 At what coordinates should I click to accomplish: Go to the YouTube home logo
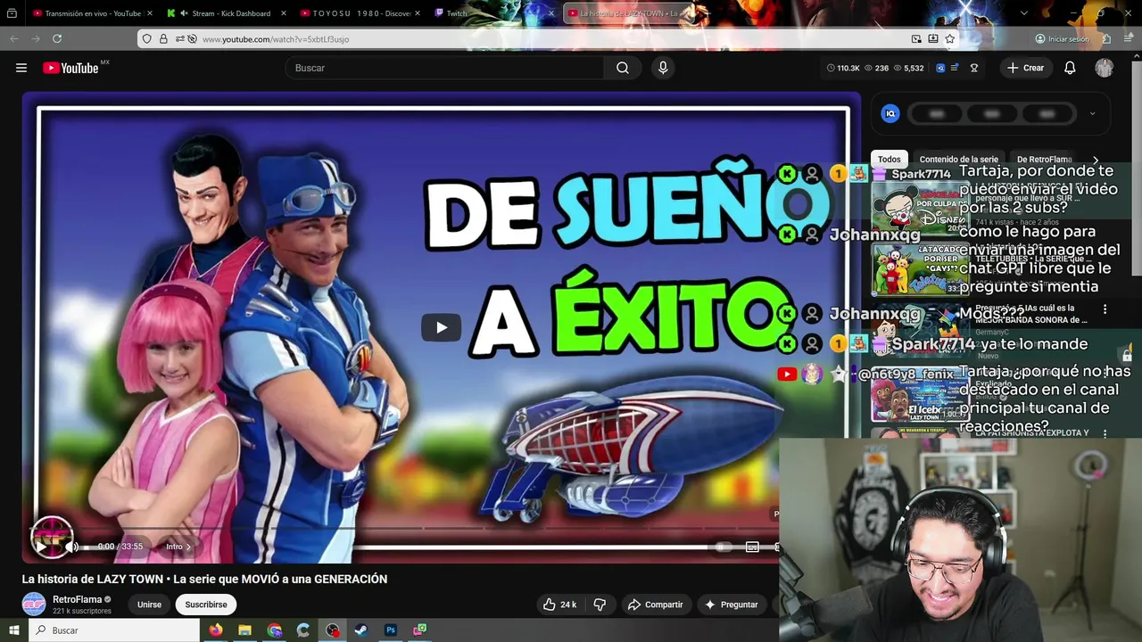point(70,68)
